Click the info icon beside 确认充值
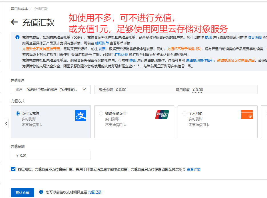The height and width of the screenshot is (198, 267). (41, 192)
